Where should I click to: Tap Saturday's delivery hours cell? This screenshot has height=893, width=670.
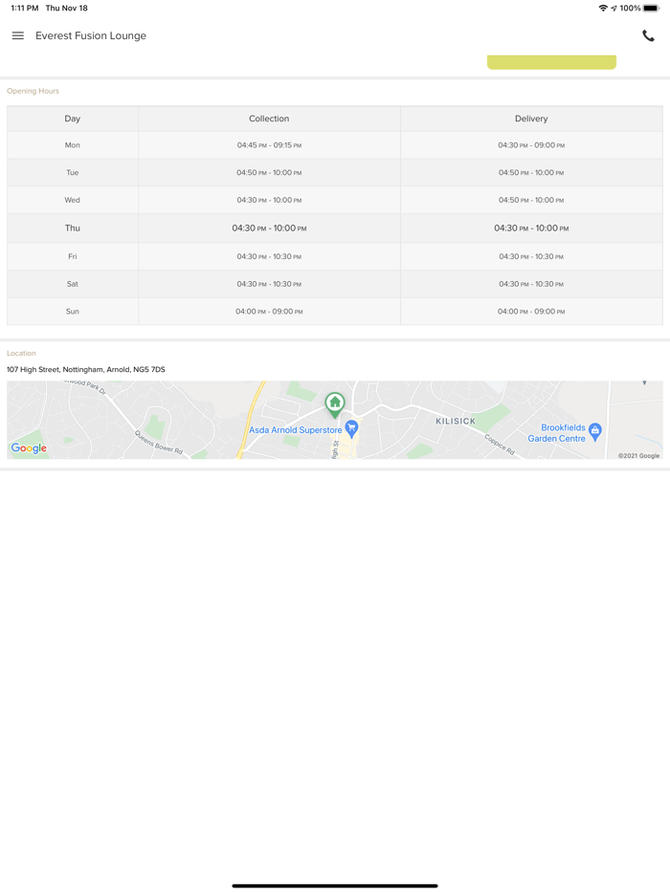[x=531, y=284]
